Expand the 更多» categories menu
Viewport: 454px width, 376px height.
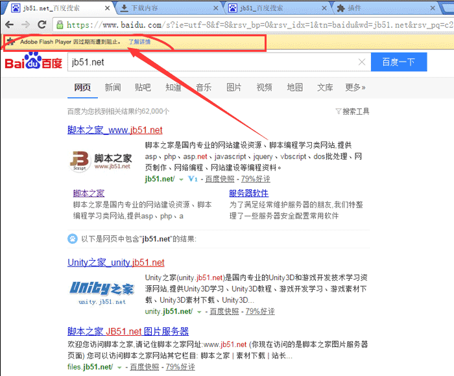click(x=355, y=87)
